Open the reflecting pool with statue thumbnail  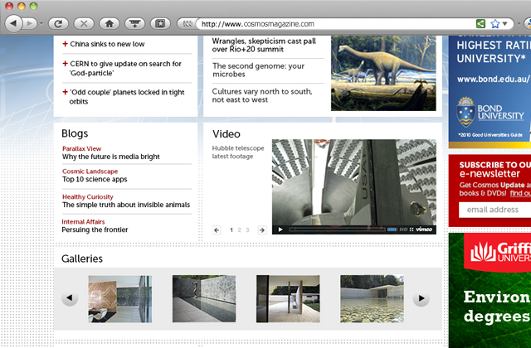204,299
